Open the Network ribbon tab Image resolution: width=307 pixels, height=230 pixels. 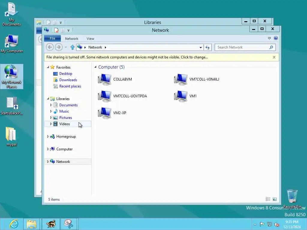pyautogui.click(x=71, y=39)
